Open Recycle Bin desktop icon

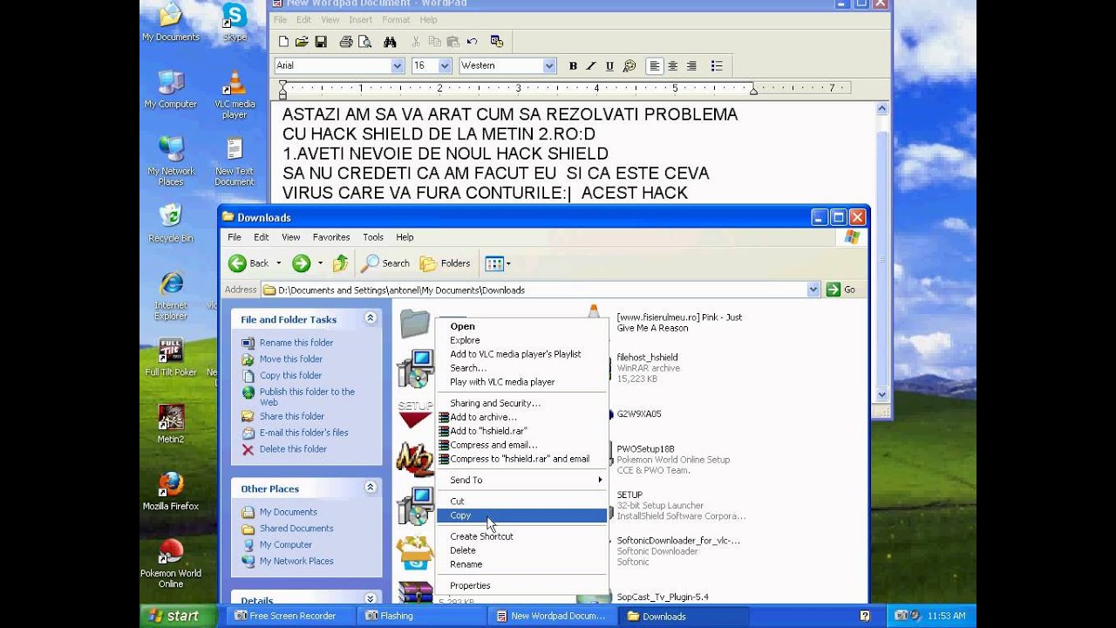point(171,223)
